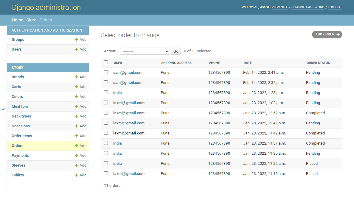The width and height of the screenshot is (354, 213).
Task: Open Payments in the sidebar
Action: pyautogui.click(x=20, y=156)
